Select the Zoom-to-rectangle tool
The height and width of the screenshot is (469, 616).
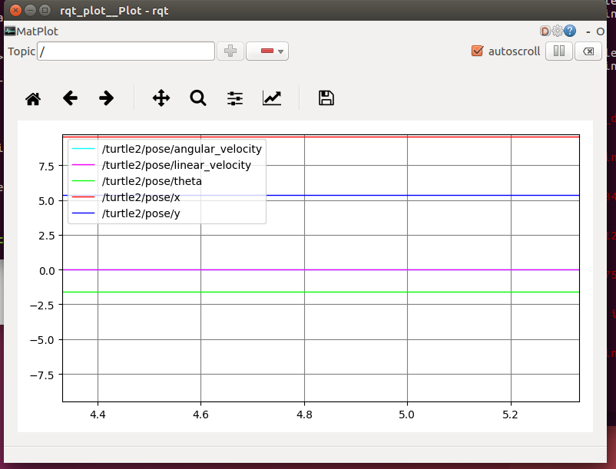pyautogui.click(x=197, y=98)
